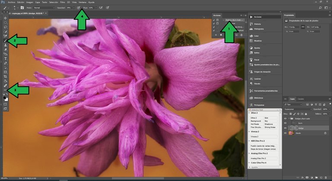Open the Tipo layer filter dropdown
This screenshot has height=181, width=332.
tap(293, 105)
